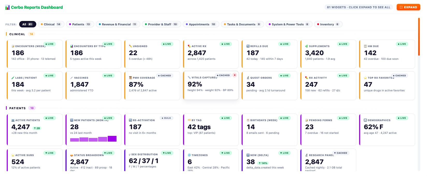The height and width of the screenshot is (176, 427).
Task: Click the 'CLINICAL' section heading
Action: (x=17, y=34)
